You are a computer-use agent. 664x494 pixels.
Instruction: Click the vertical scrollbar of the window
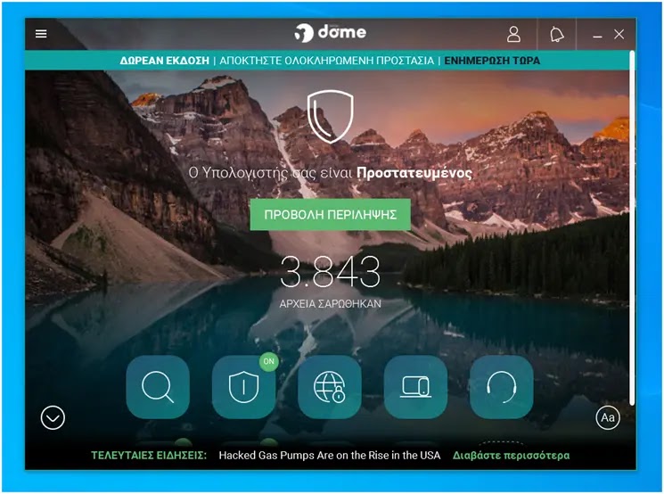pyautogui.click(x=632, y=229)
